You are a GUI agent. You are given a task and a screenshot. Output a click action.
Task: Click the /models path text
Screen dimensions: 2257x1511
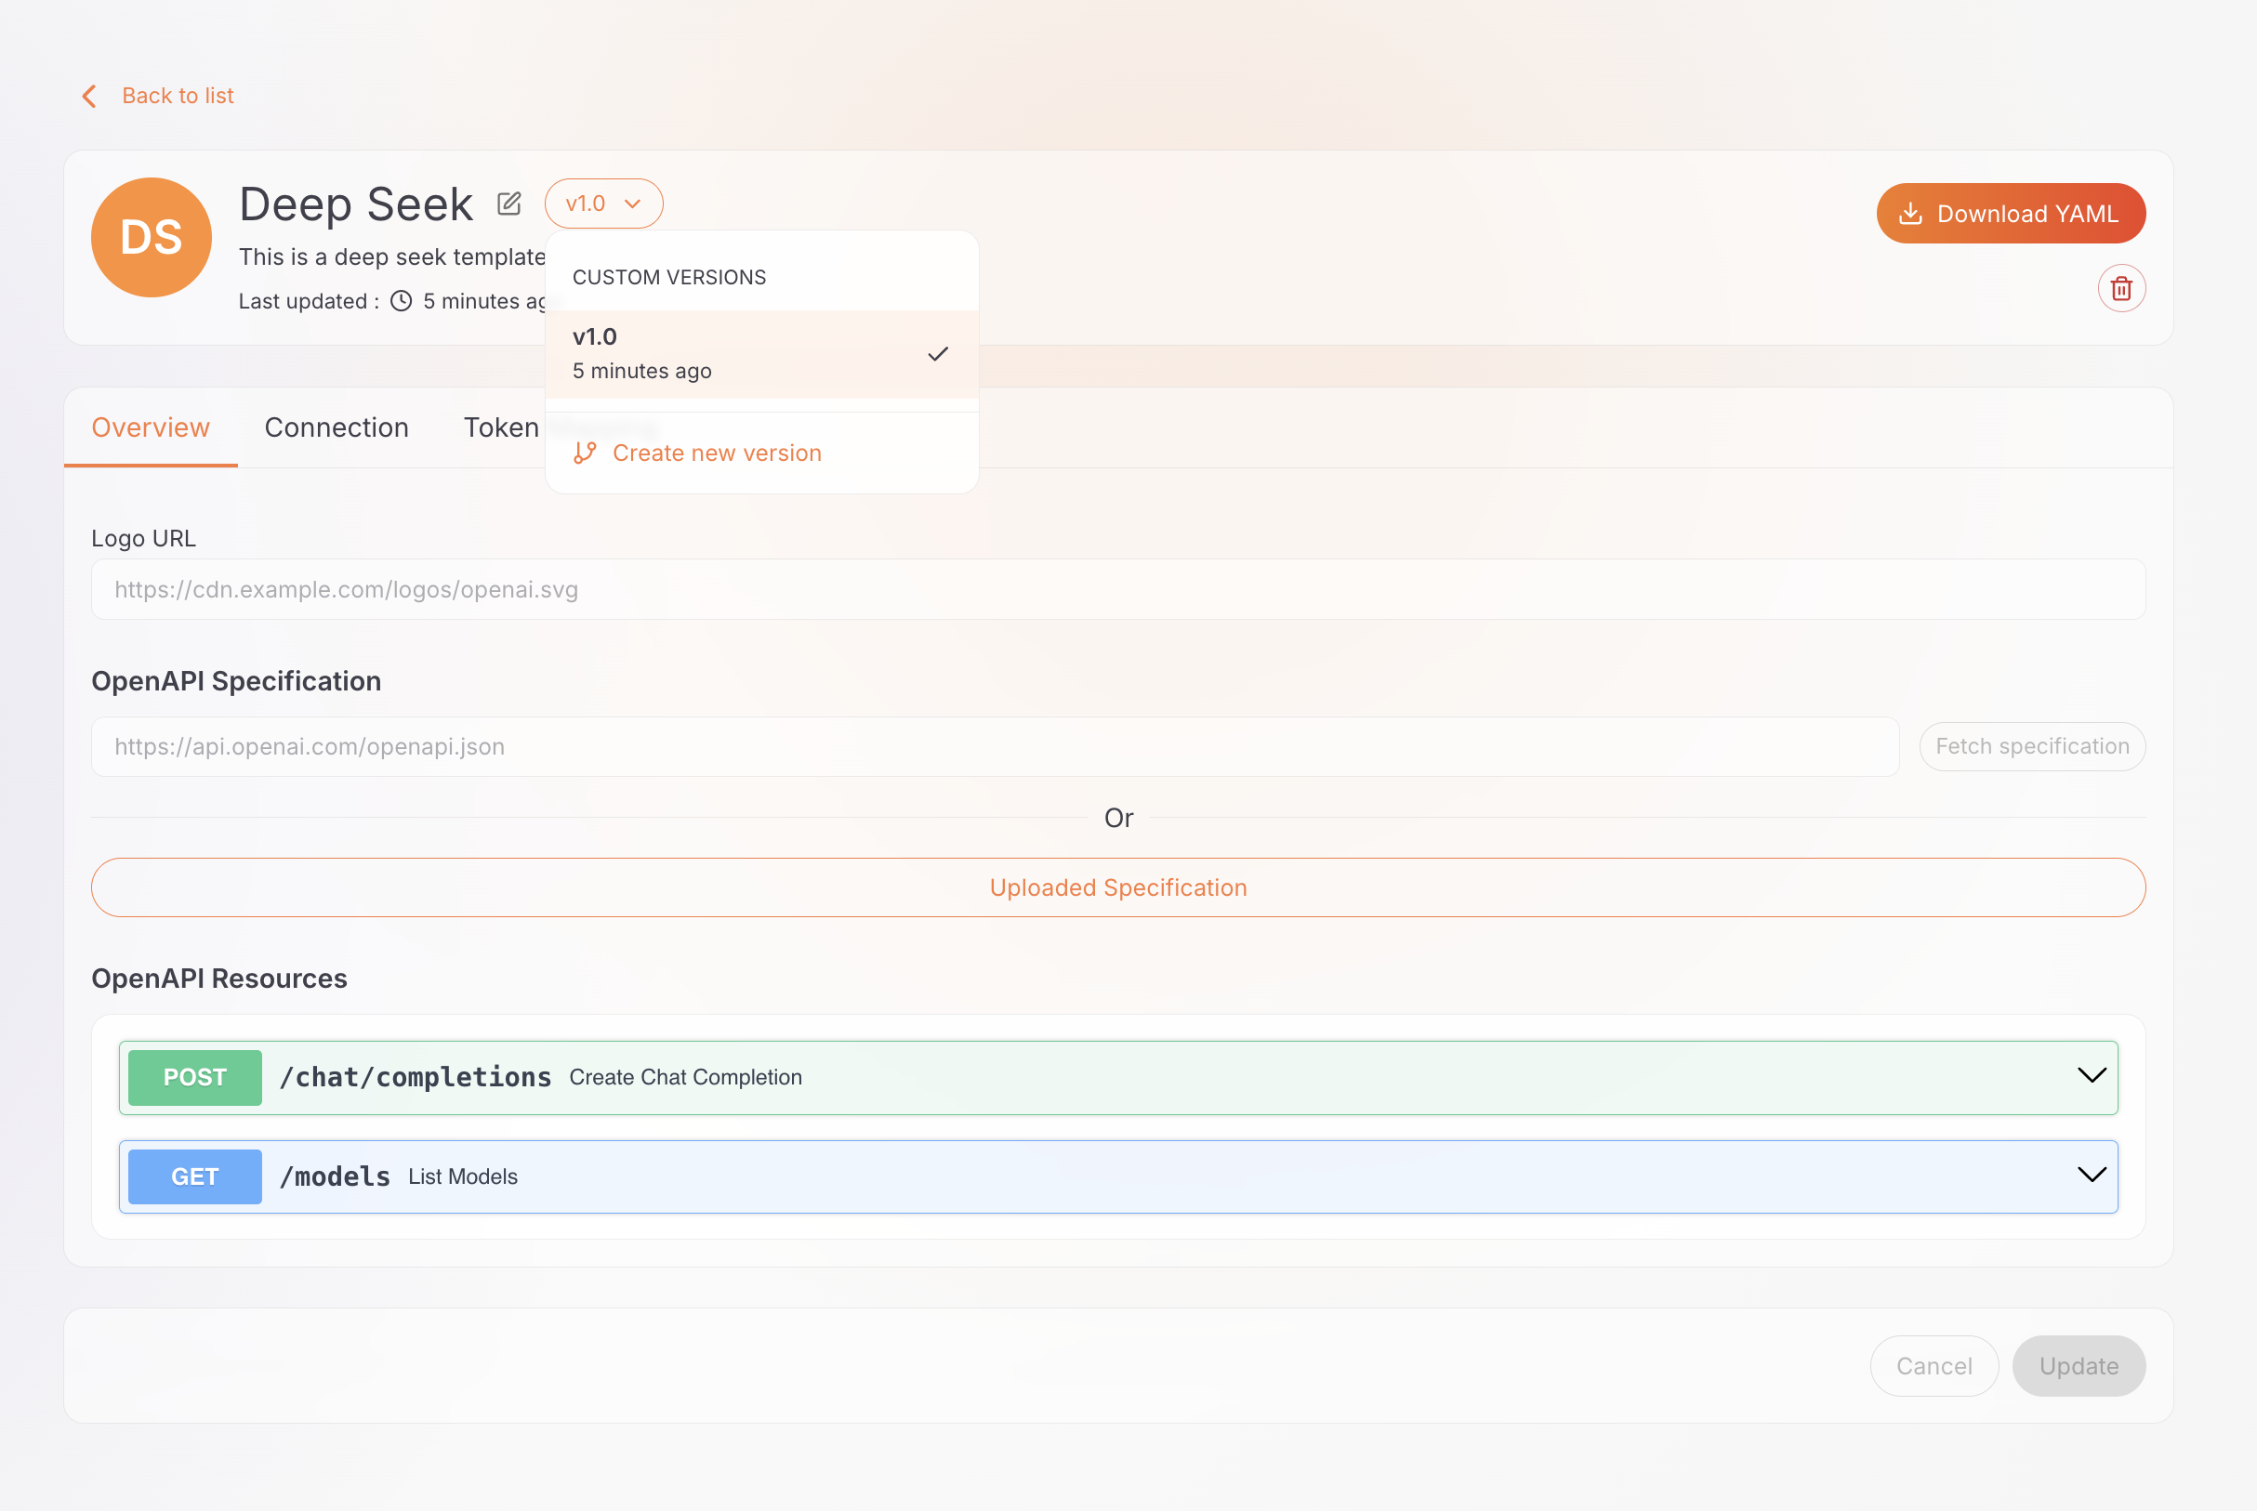[x=335, y=1176]
